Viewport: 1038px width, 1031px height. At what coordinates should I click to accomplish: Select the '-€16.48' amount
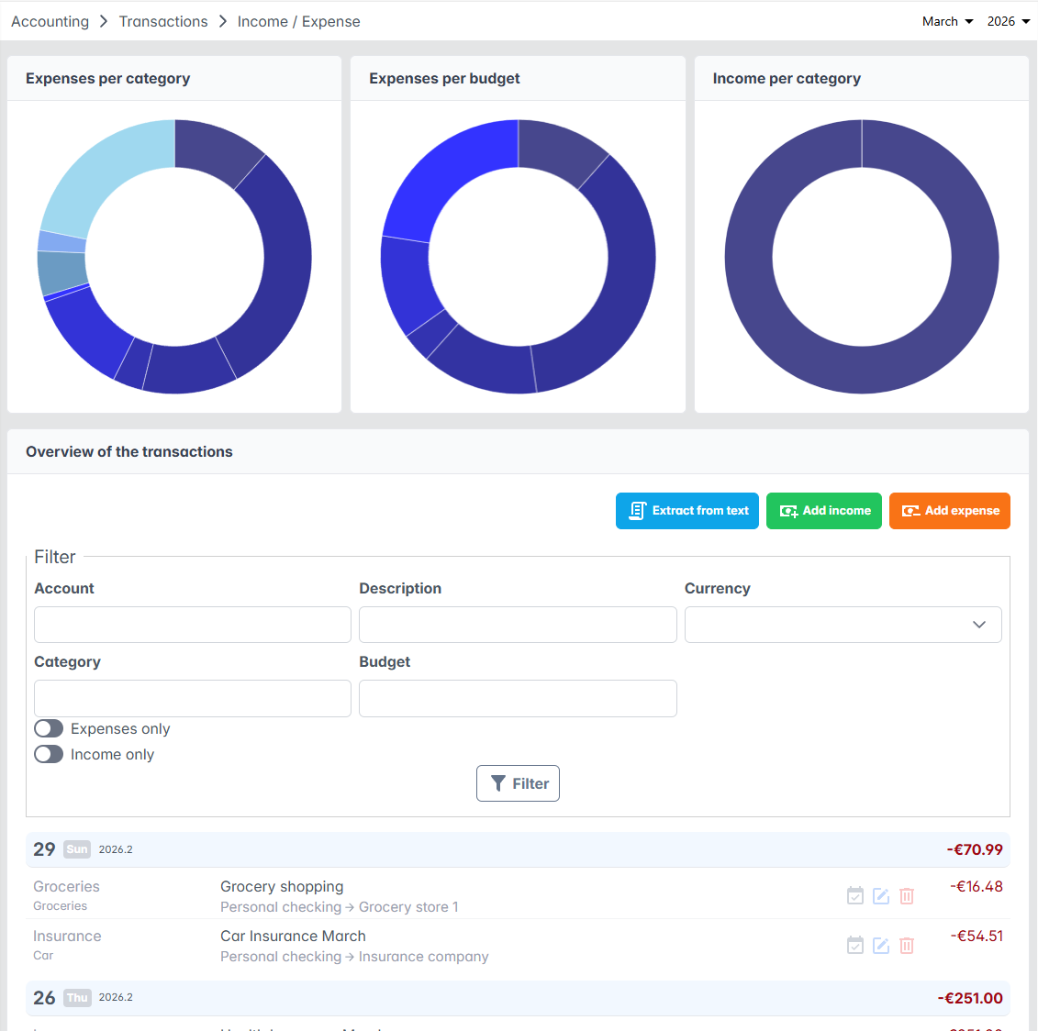[977, 887]
